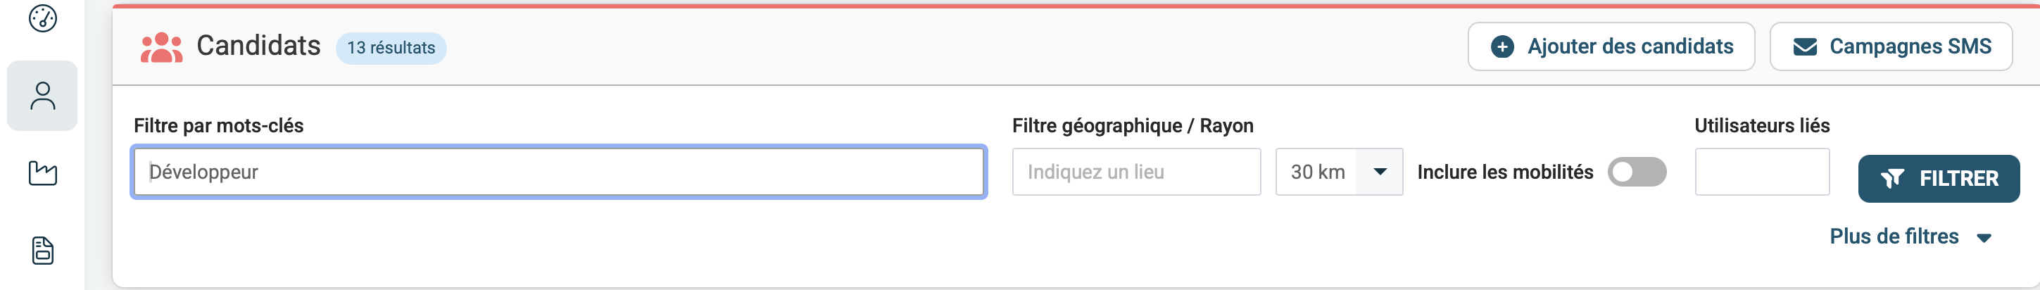Click the red Candidats group icon
This screenshot has width=2040, height=290.
point(162,48)
